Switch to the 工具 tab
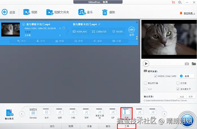The image size is (197, 129). (x=127, y=126)
